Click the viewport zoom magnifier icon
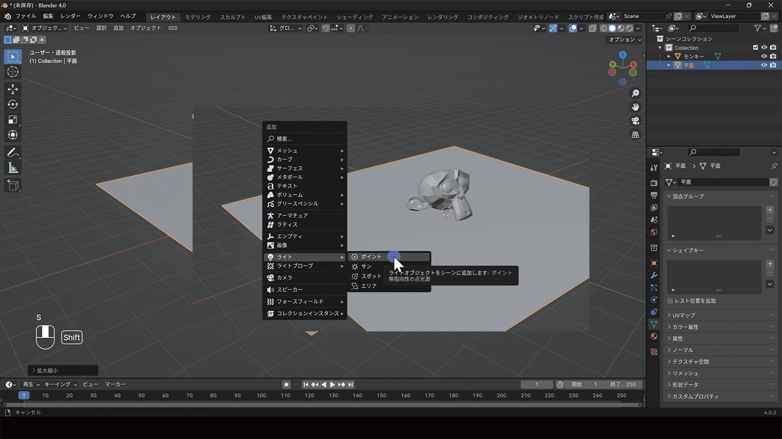The image size is (782, 439). pos(635,93)
